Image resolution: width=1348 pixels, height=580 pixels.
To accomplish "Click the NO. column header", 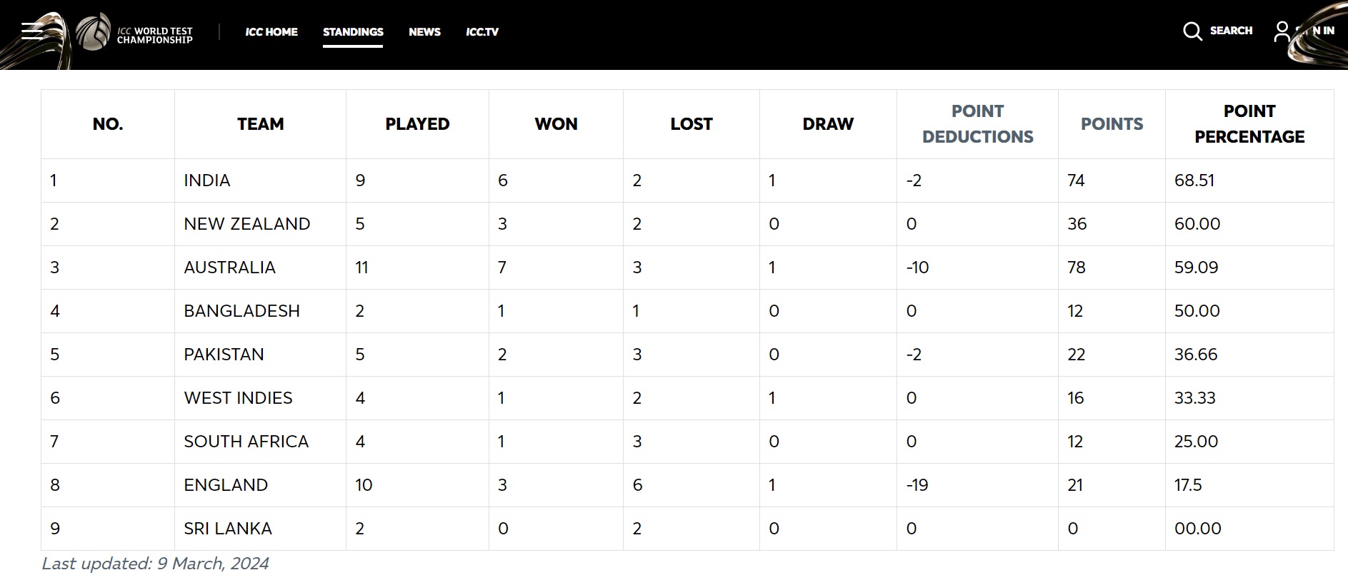I will (x=108, y=124).
